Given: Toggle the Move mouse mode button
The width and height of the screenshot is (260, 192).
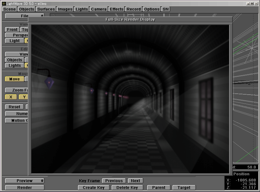Looking at the screenshot, I should 14,79.
